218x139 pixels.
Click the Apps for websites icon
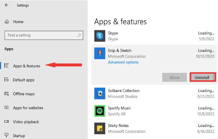click(x=7, y=108)
